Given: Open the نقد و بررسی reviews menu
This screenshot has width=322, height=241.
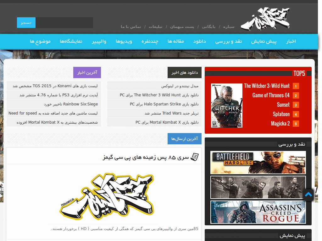Looking at the screenshot, I should (x=229, y=41).
